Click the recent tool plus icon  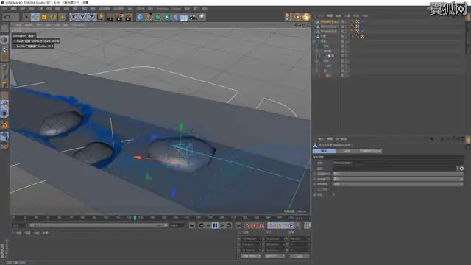click(62, 17)
